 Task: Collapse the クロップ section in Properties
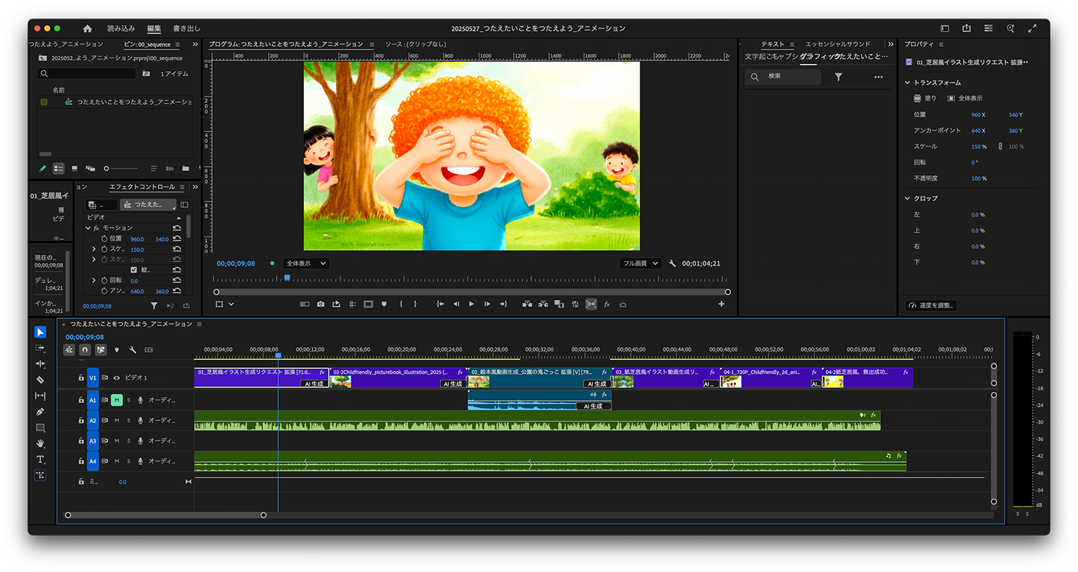click(x=908, y=198)
